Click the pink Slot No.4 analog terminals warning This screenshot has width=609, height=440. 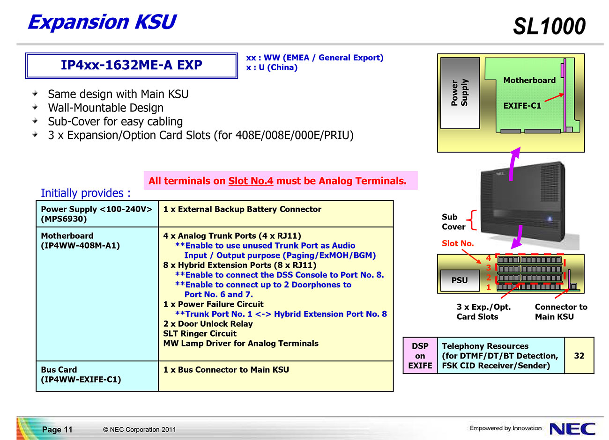(x=280, y=181)
